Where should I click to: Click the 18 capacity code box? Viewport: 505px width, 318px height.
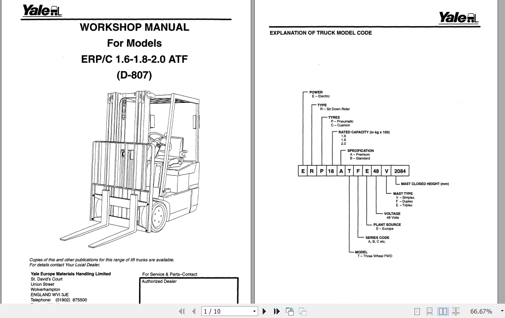[x=331, y=171]
